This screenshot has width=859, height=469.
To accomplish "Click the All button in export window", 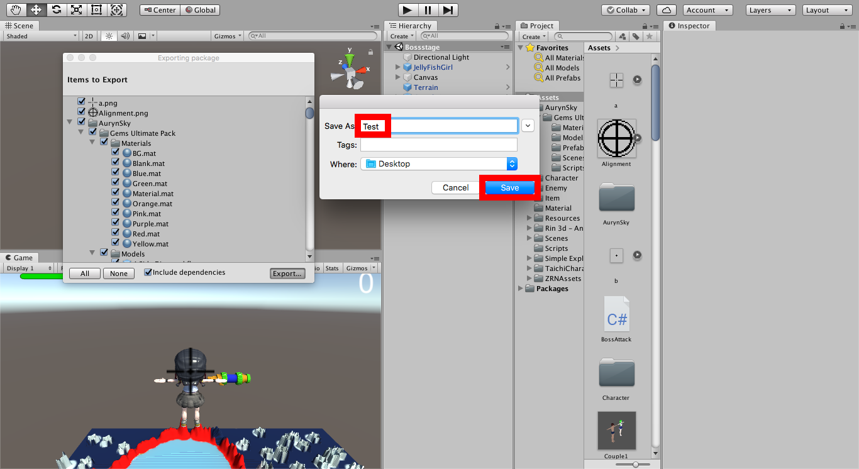I will (85, 273).
